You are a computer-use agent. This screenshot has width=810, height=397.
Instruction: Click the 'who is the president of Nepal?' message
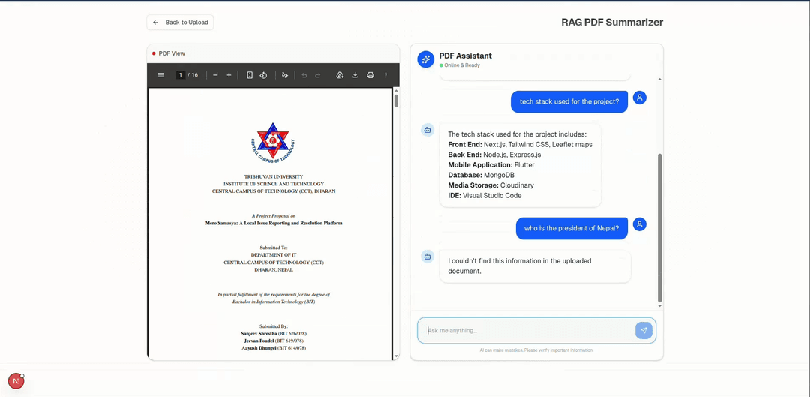(571, 228)
